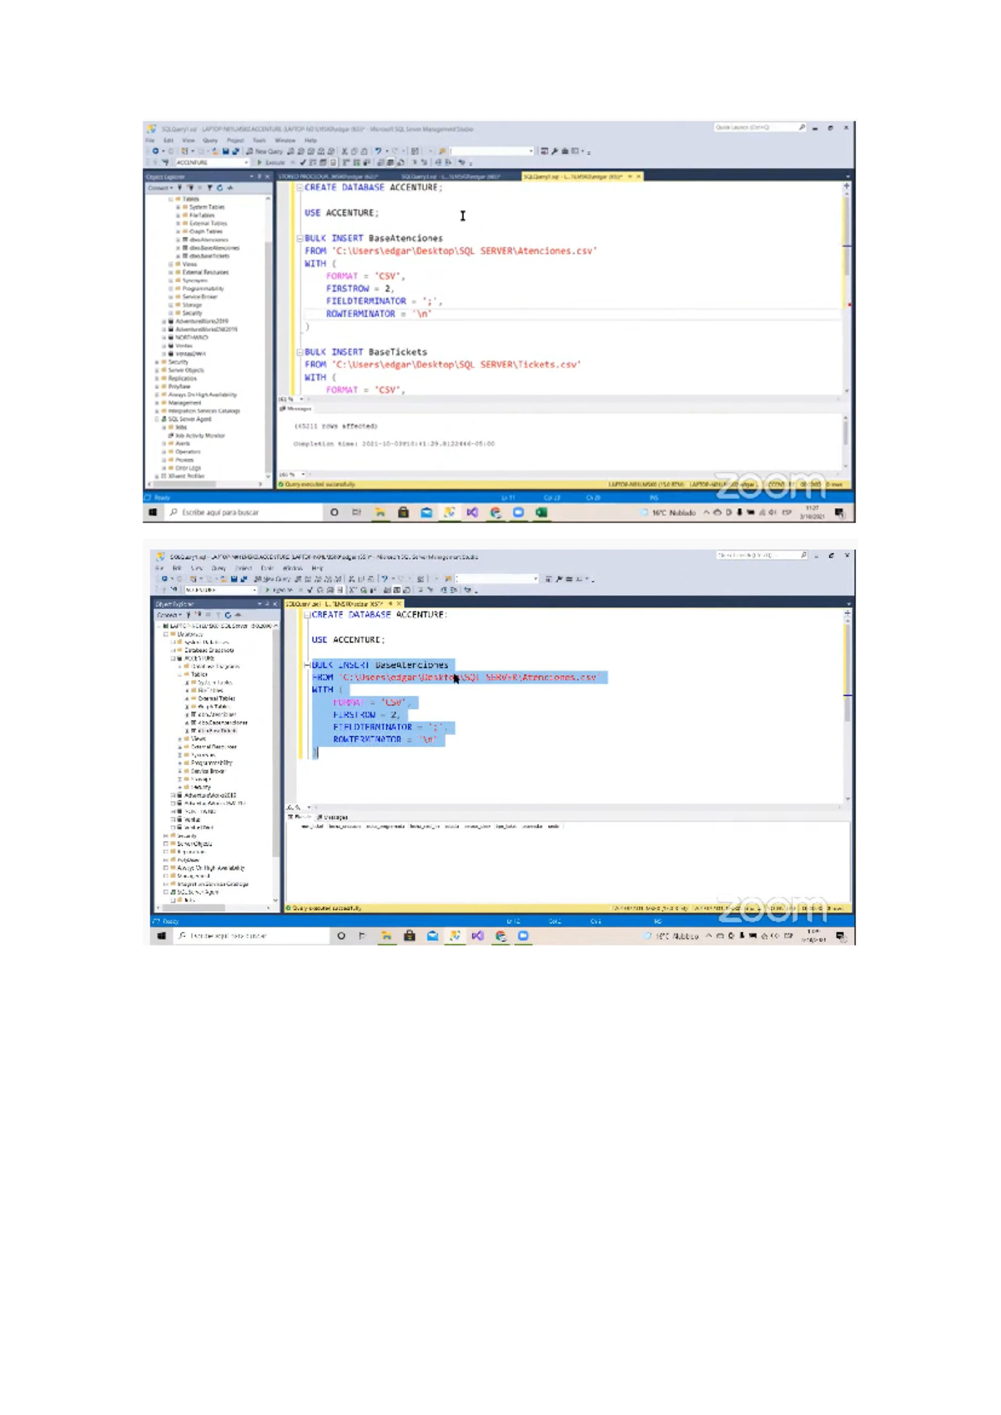Select Programmability folder in upper Object Explorer
1001x1415 pixels.
[x=199, y=289]
